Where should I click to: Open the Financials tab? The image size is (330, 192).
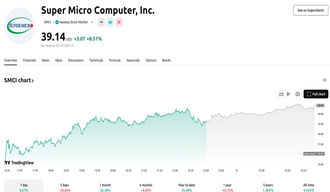29,60
